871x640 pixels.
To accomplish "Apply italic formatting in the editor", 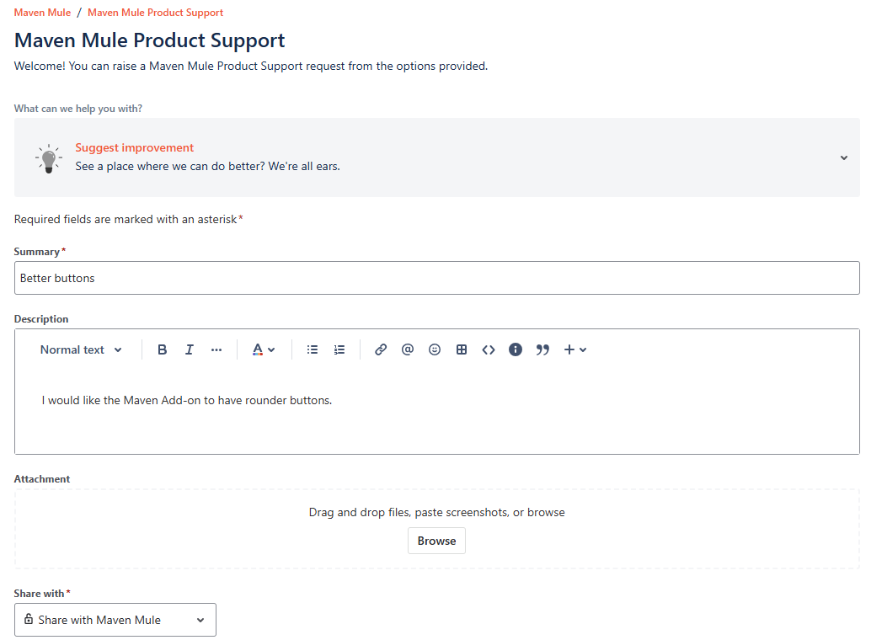I will tap(190, 349).
